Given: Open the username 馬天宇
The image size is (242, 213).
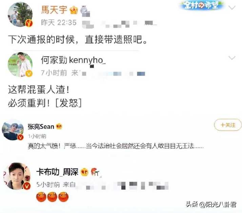Looking at the screenshot, I should click(54, 10).
